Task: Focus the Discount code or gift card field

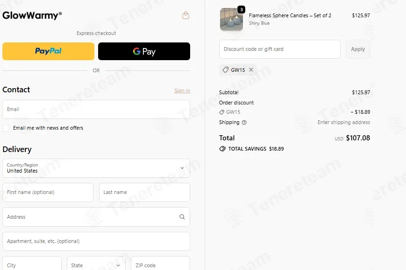Action: pos(280,49)
